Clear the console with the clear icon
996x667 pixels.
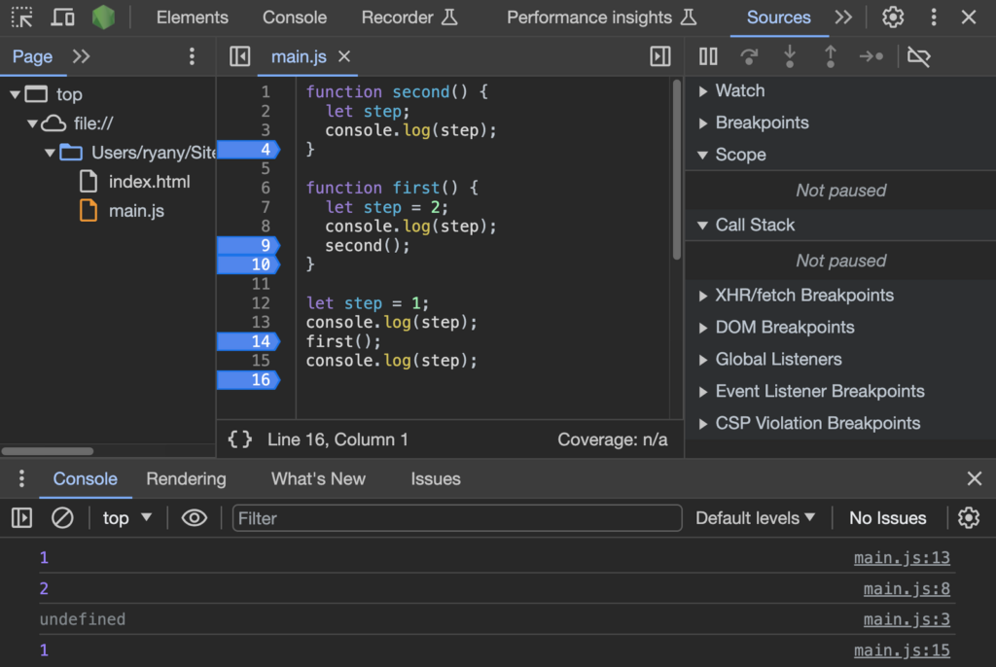pos(62,517)
